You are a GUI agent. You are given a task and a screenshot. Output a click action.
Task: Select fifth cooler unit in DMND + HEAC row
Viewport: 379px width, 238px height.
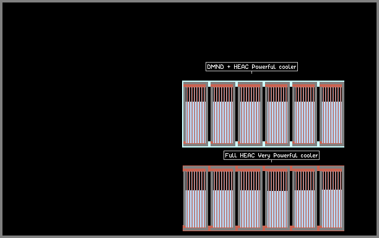[305, 114]
